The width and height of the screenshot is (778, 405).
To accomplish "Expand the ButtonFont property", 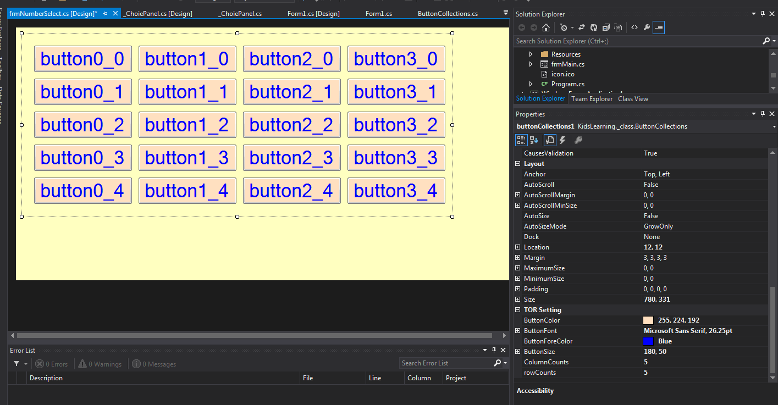I will [517, 331].
